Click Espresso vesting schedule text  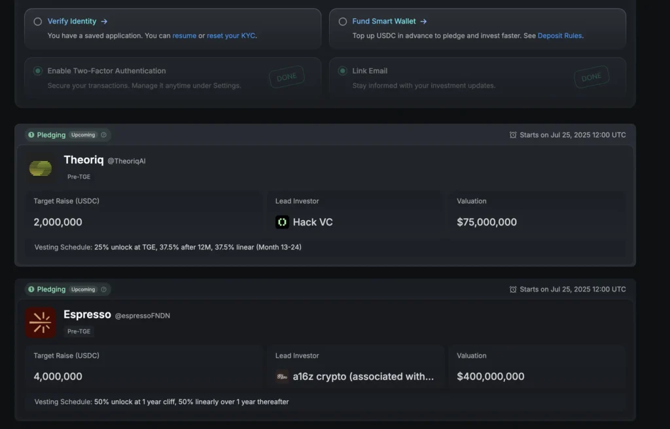(162, 401)
